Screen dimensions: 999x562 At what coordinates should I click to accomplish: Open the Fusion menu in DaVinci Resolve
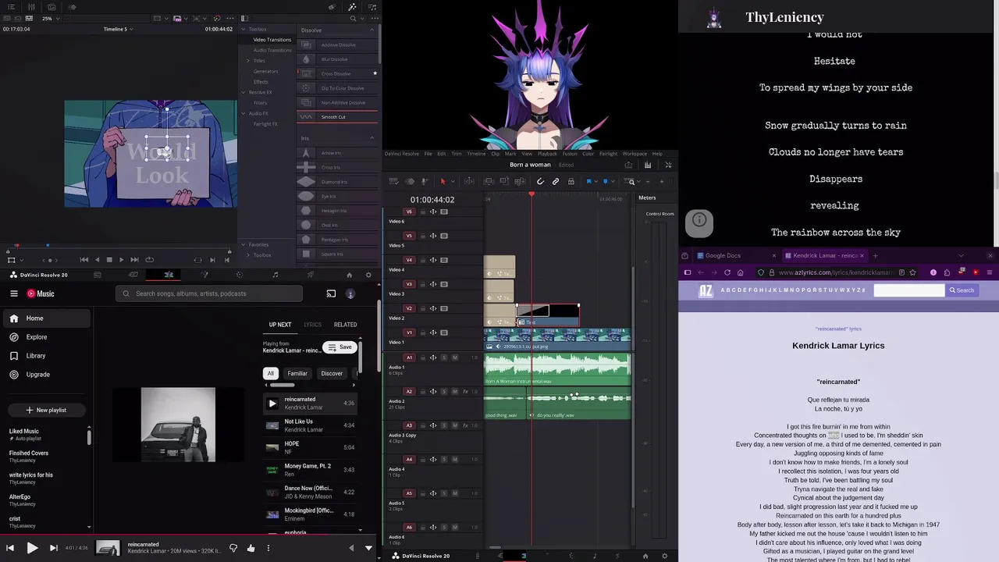[x=570, y=154]
